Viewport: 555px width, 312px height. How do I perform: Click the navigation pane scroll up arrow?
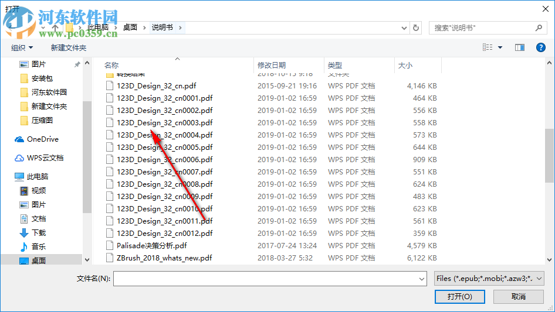coord(87,63)
